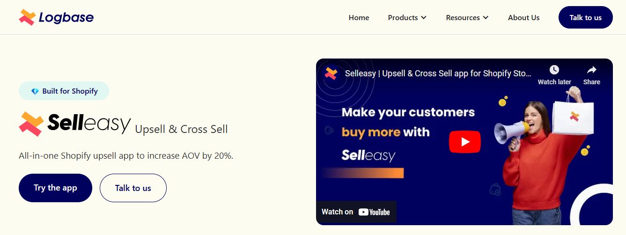Open the Products menu
This screenshot has height=235, width=626.
tap(407, 18)
